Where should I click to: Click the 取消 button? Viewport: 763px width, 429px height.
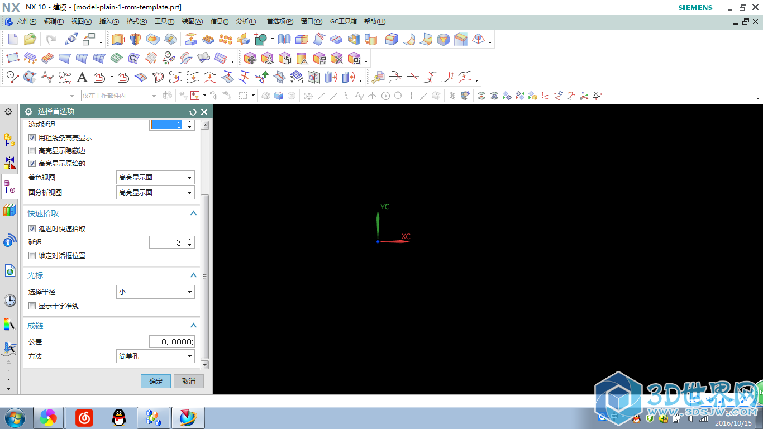(x=189, y=381)
